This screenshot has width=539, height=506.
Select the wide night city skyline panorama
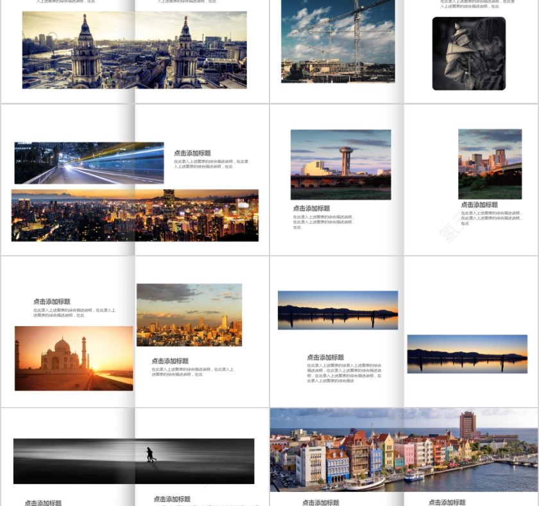135,215
